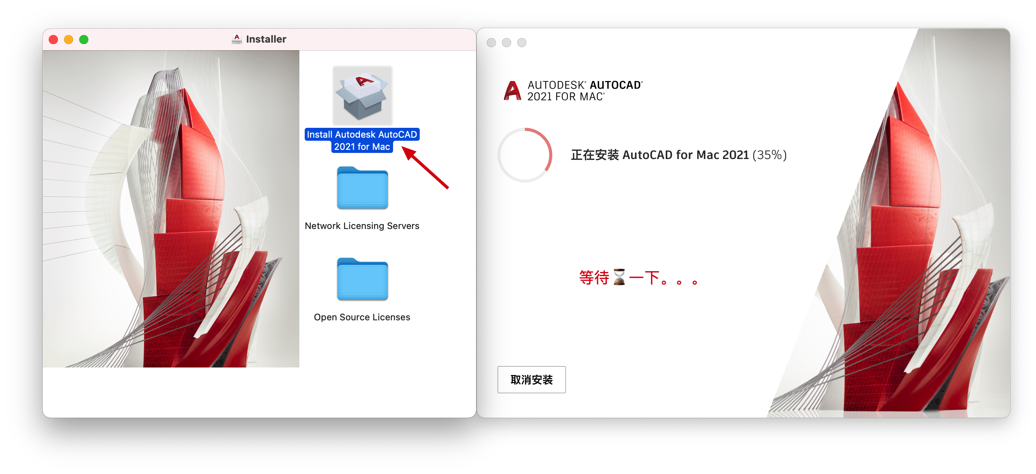
Task: Click the circular installation progress indicator
Action: (524, 155)
